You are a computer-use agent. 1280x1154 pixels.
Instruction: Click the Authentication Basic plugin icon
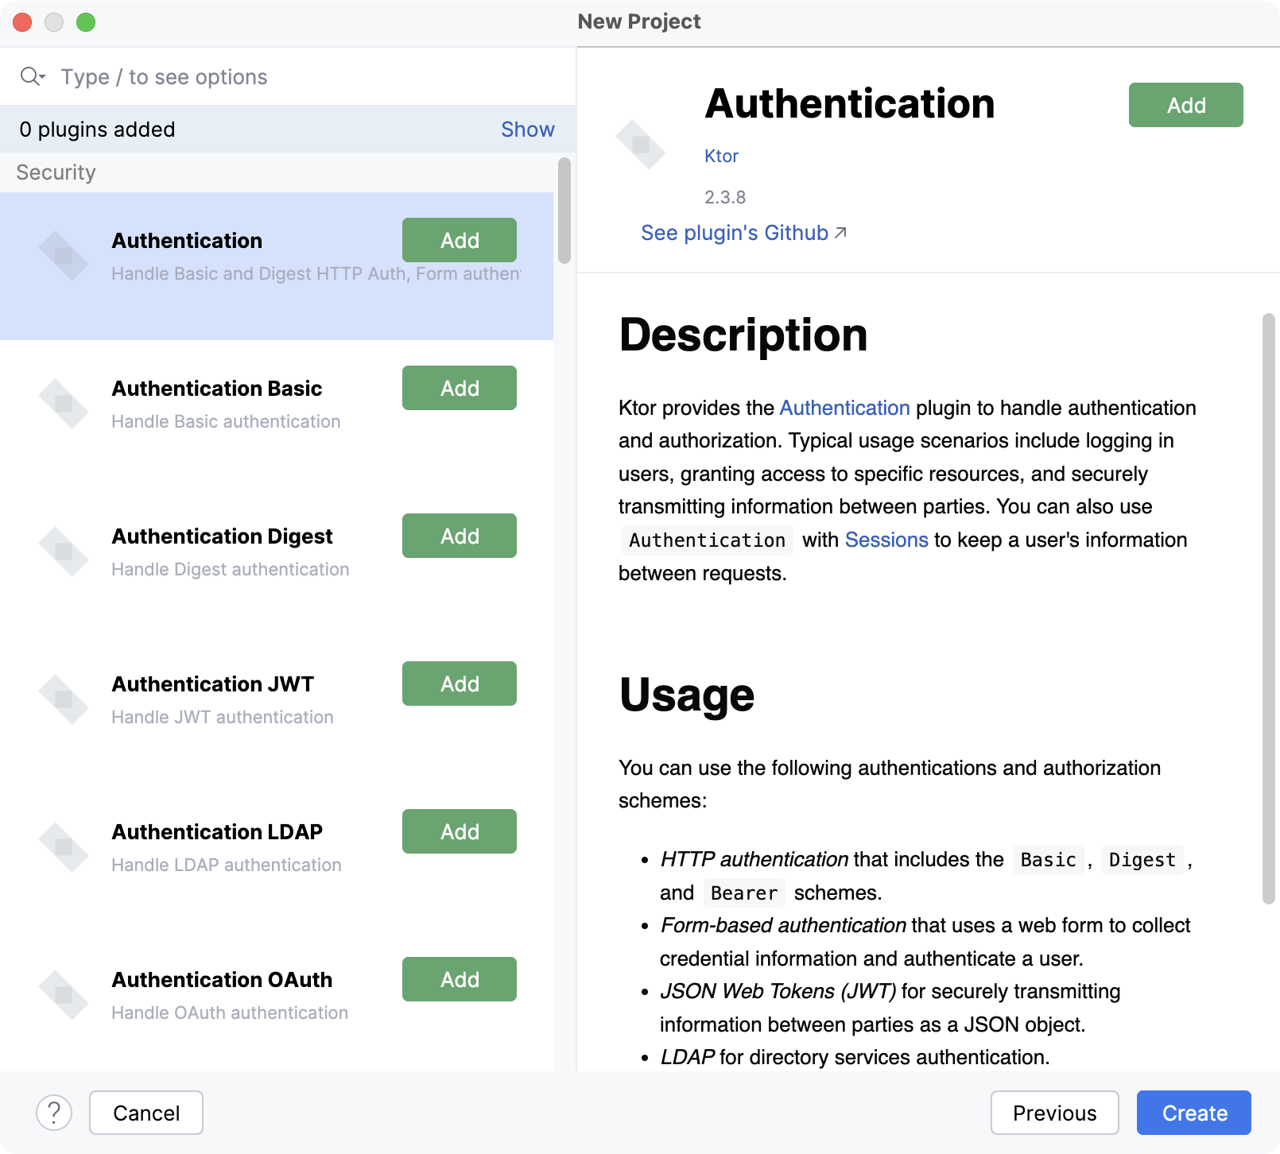tap(64, 403)
